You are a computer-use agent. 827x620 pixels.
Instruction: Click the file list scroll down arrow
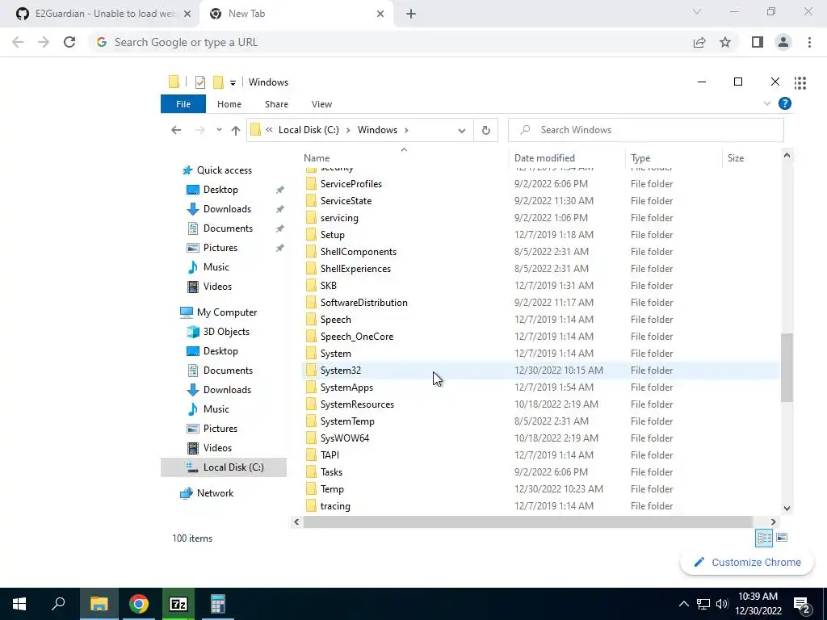tap(787, 509)
